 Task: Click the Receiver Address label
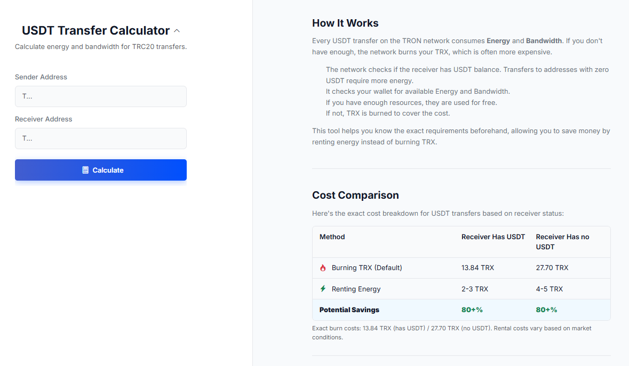tap(44, 119)
